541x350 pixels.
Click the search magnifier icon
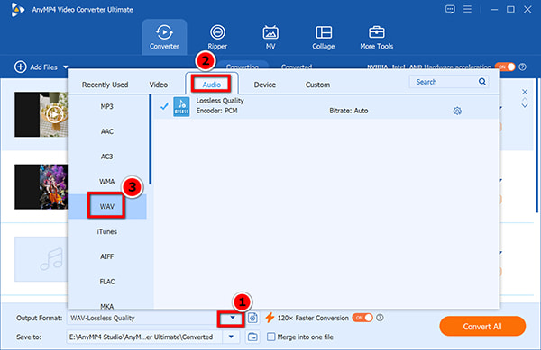pyautogui.click(x=482, y=82)
